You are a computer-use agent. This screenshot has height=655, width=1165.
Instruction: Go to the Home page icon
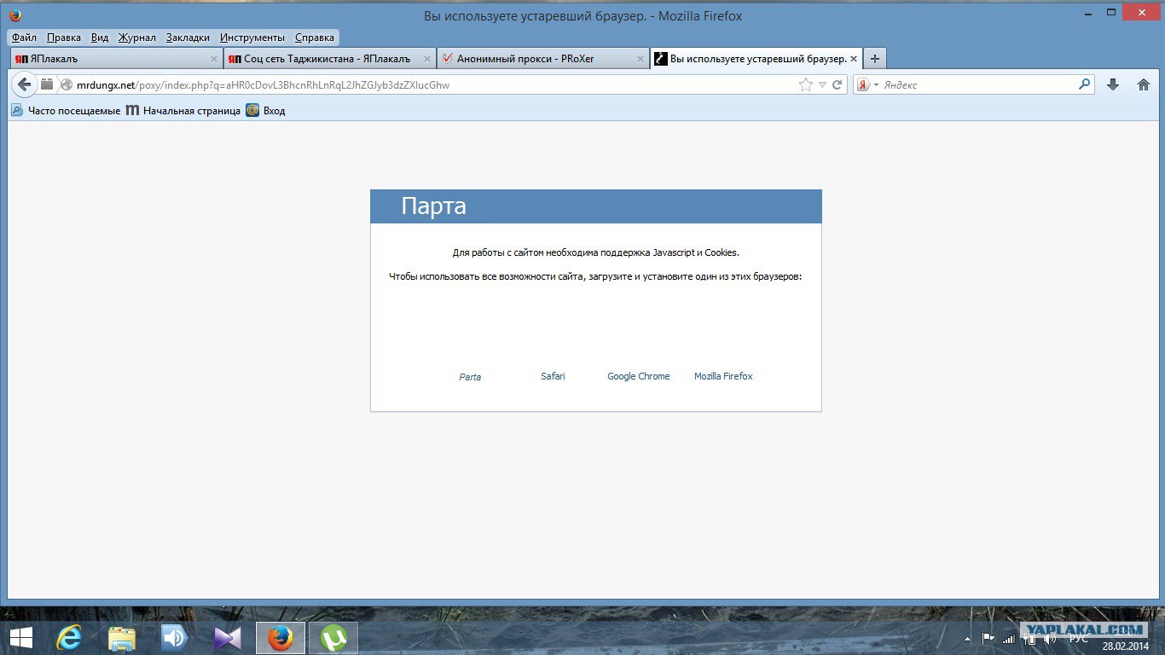(1144, 84)
